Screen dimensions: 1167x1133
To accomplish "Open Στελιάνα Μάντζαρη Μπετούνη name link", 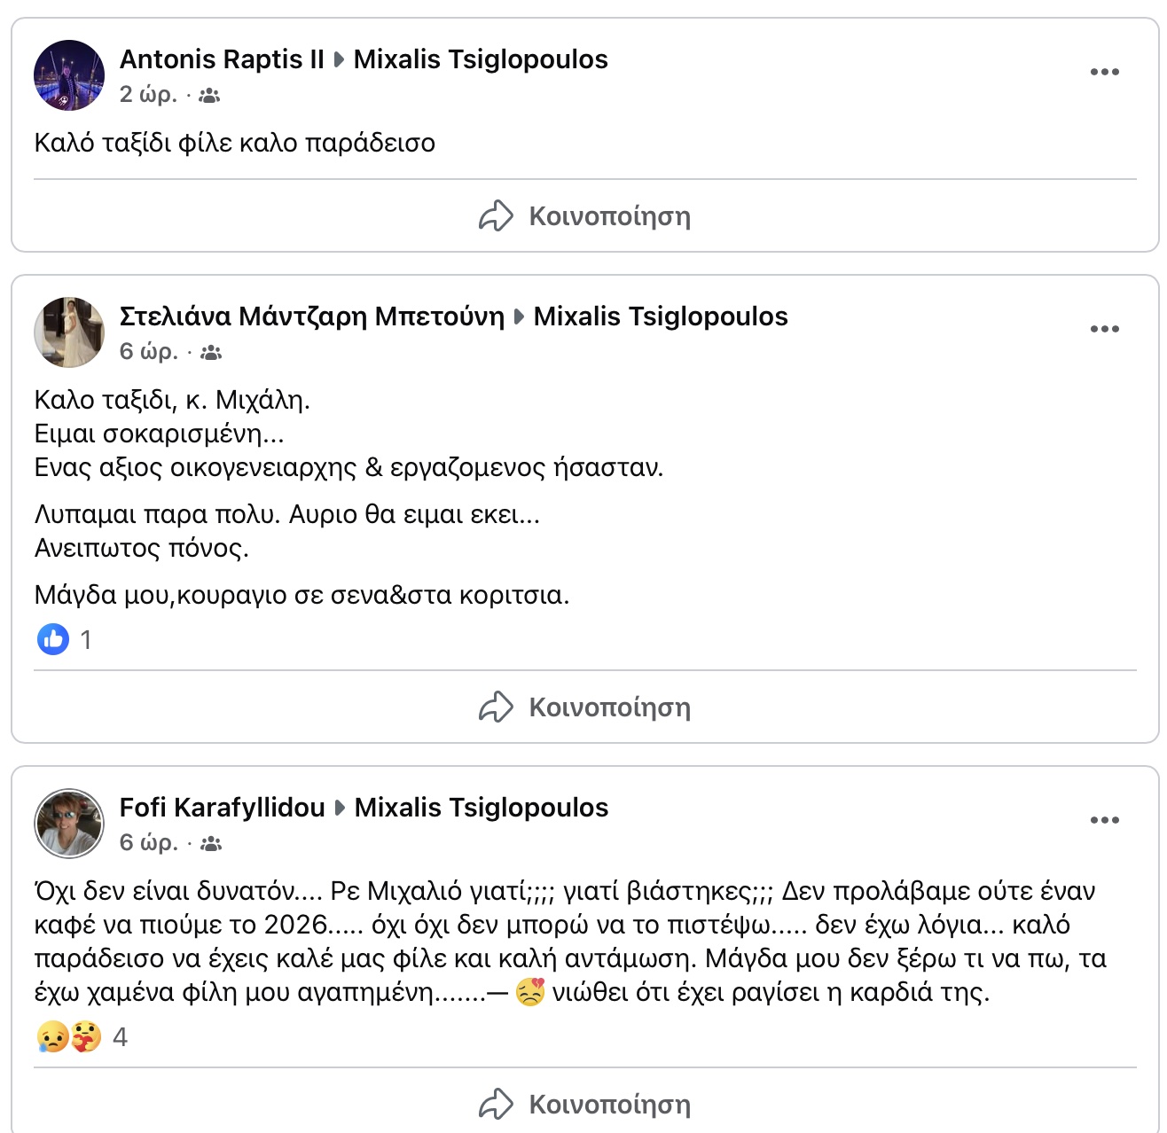I will point(311,316).
